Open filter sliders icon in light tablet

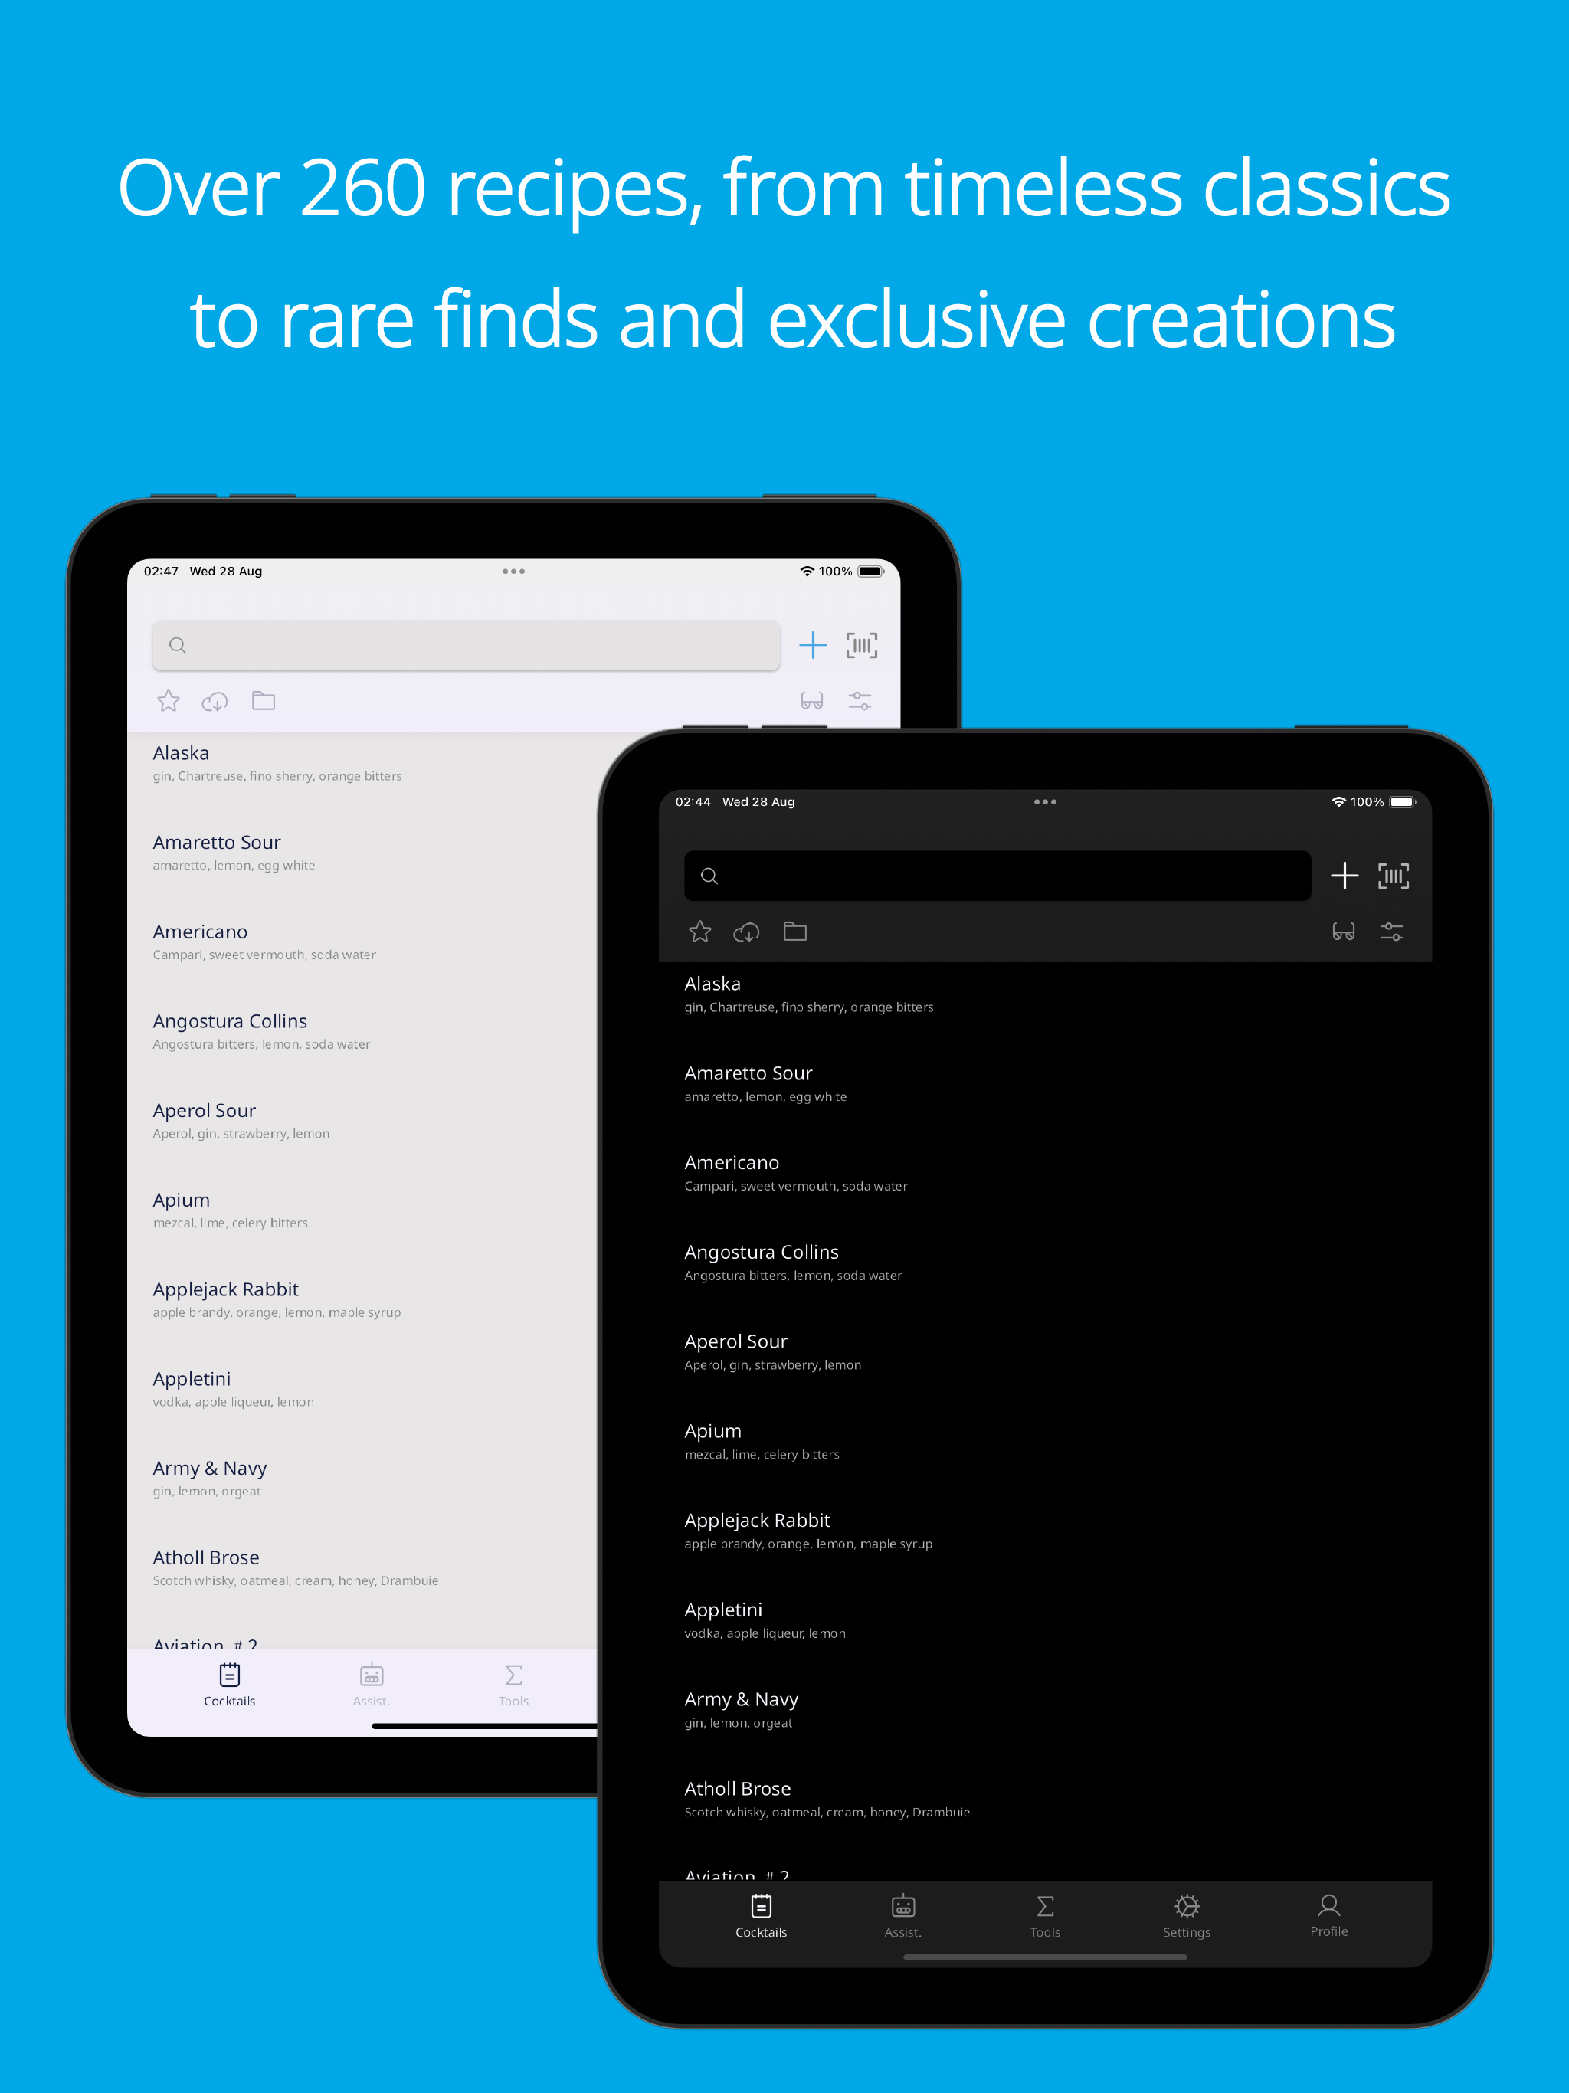pyautogui.click(x=860, y=701)
